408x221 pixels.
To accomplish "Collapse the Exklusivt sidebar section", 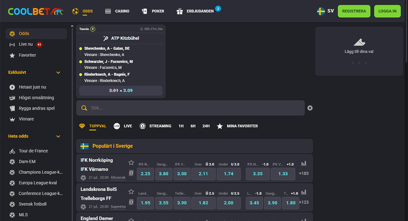I will (x=58, y=73).
